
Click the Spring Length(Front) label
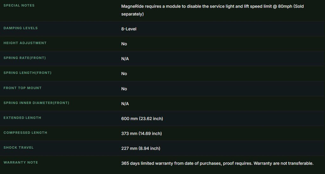[x=27, y=73]
